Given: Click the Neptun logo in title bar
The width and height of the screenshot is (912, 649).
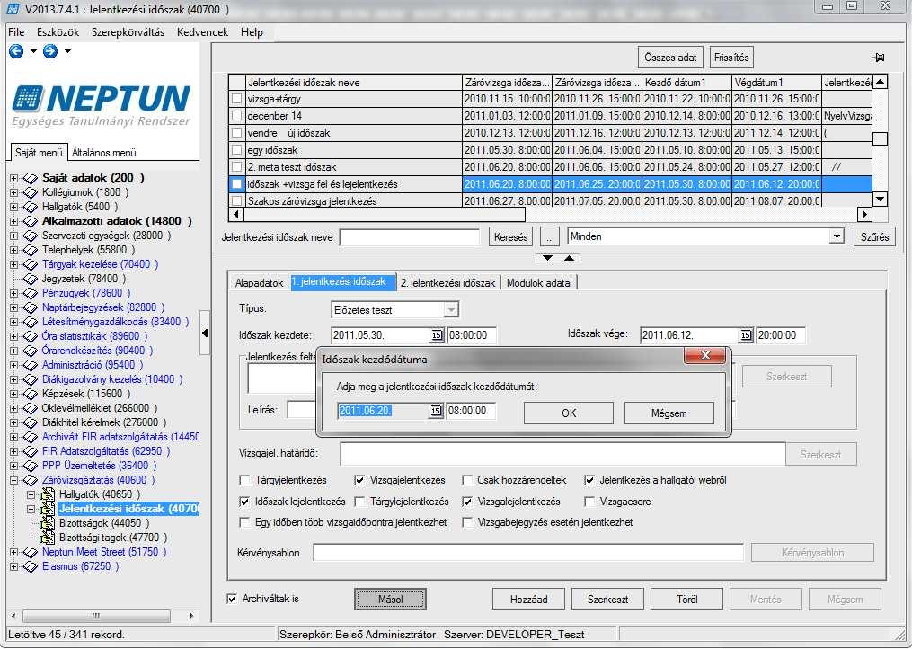Looking at the screenshot, I should pyautogui.click(x=13, y=9).
